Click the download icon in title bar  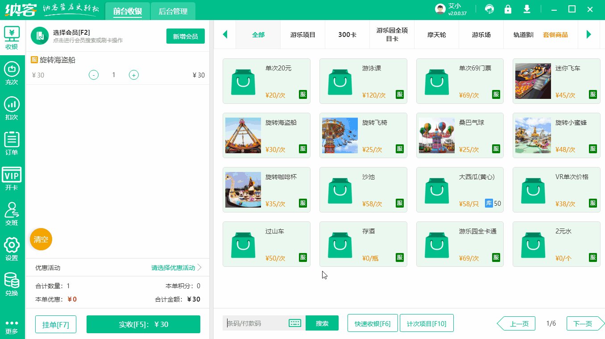pos(526,9)
